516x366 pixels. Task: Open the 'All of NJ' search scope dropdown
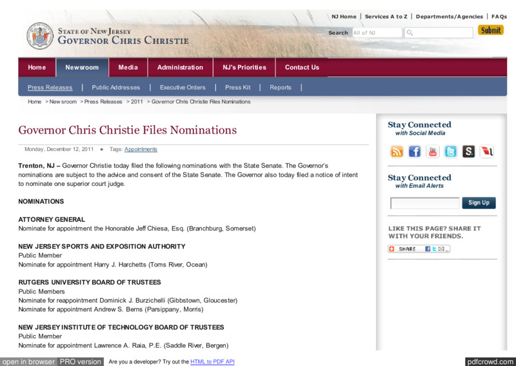377,33
